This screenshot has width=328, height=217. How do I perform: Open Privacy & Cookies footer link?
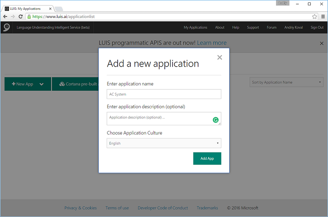[x=80, y=208]
